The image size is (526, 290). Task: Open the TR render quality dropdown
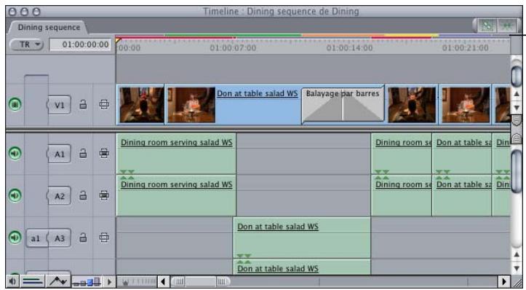click(27, 44)
